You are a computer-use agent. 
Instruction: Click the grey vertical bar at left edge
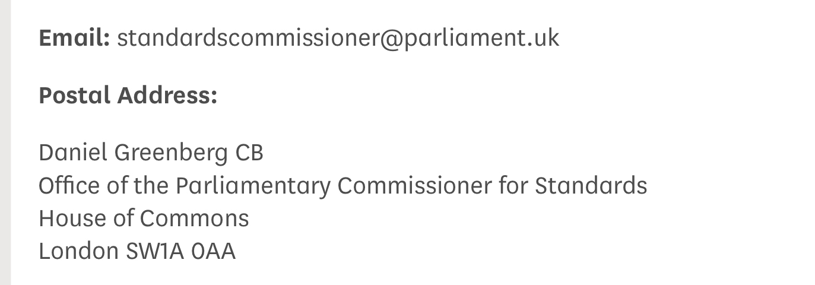click(x=5, y=142)
